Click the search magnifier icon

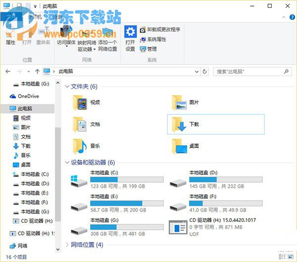pos(286,71)
